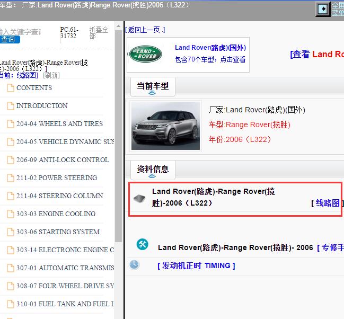Image resolution: width=344 pixels, height=319 pixels.
Task: Open 发动机正时 TIMING link
Action: coord(196,265)
